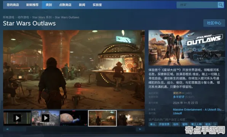Image resolution: width=227 pixels, height=137 pixels.
Task: Play the second trailer video thumbnail
Action: click(45, 118)
